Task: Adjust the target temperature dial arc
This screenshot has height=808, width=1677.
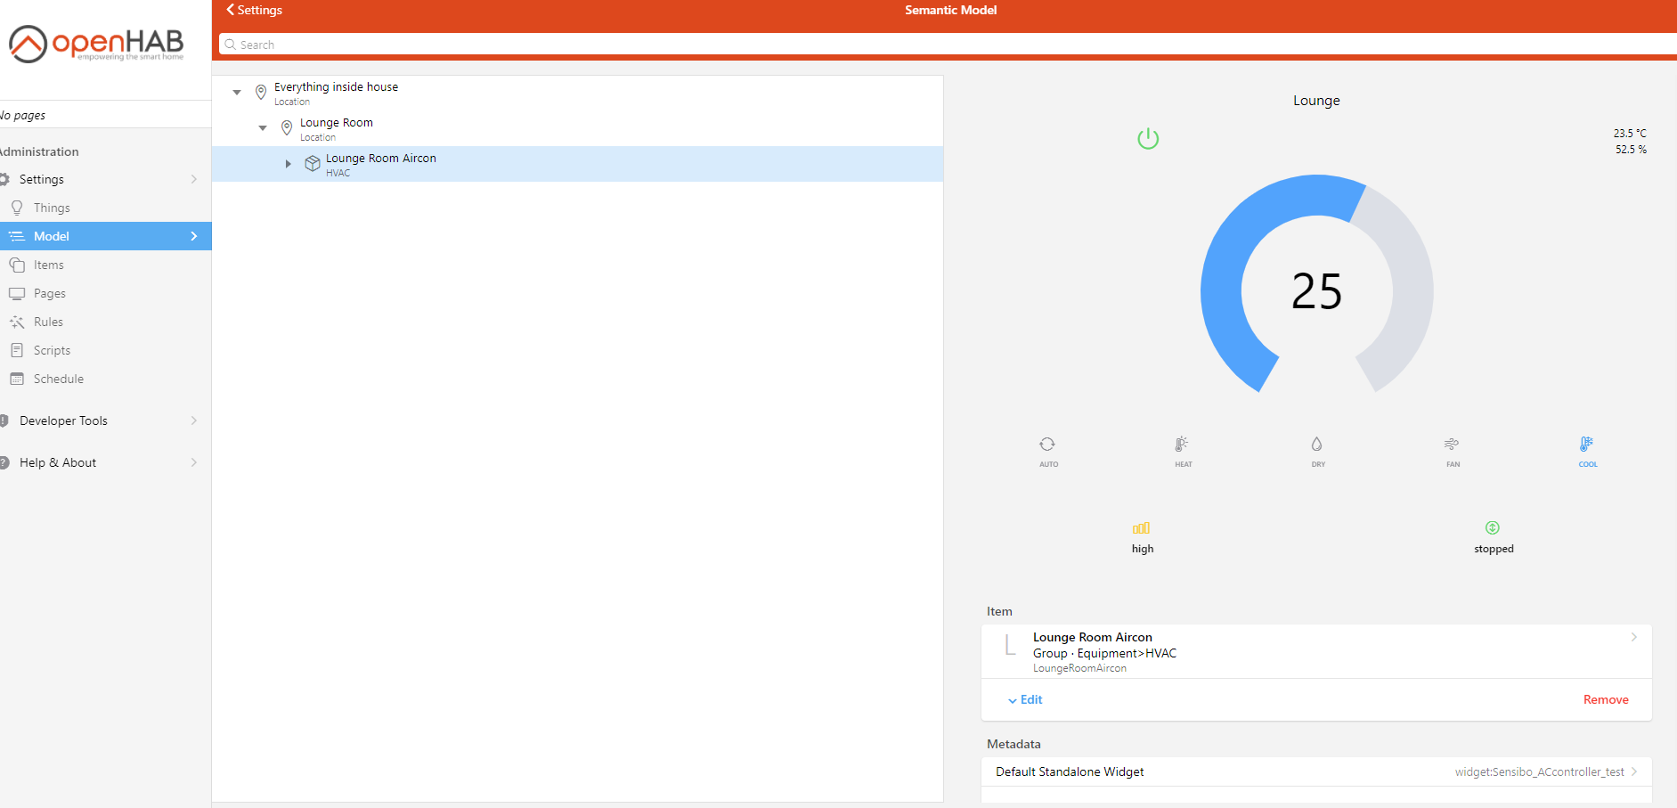Action: 1316,284
